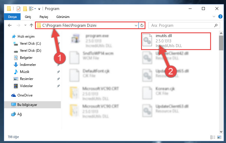
Task: Go up one folder level arrow
Action: [31, 25]
